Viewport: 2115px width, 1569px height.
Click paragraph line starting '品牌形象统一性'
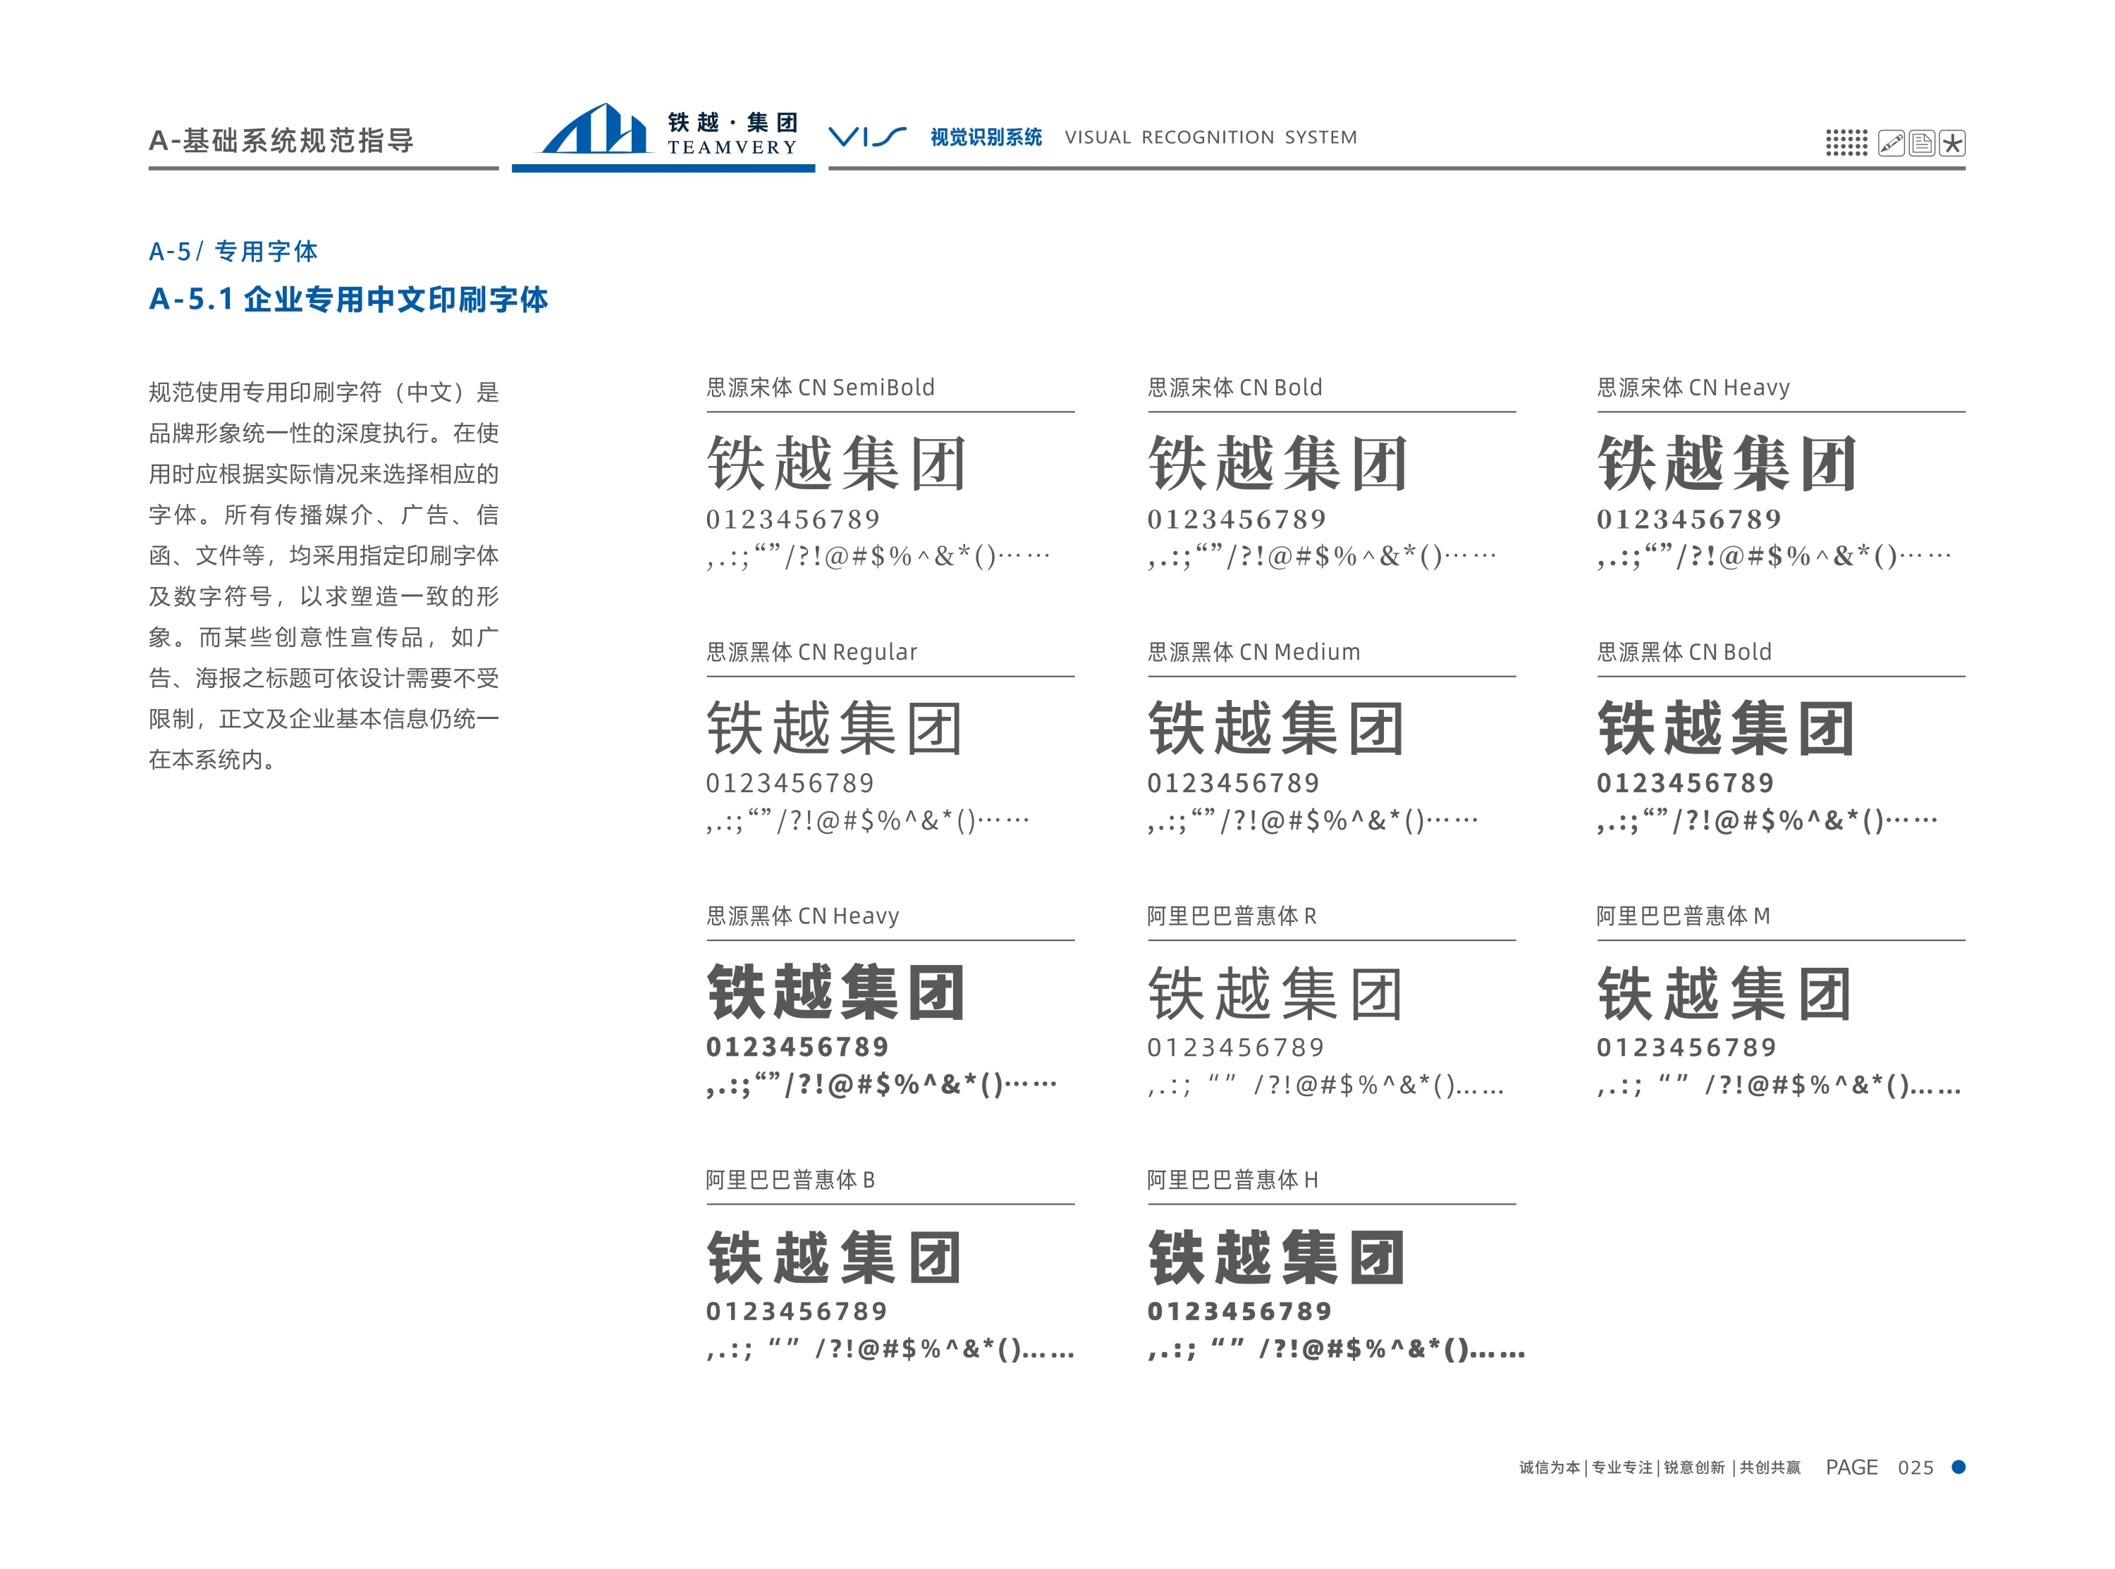pyautogui.click(x=324, y=433)
